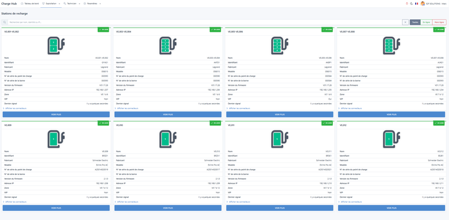Viewport: 449px width, 220px height.
Task: Click the Exploitation menu icon
Action: [43, 4]
